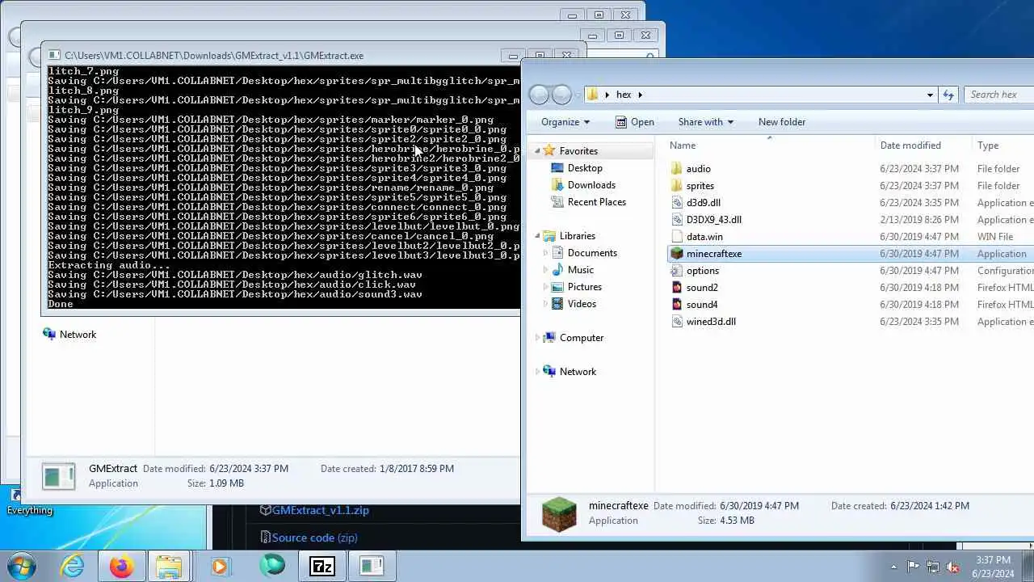1034x582 pixels.
Task: Select the D3DX9_43.dll file icon
Action: tap(677, 220)
